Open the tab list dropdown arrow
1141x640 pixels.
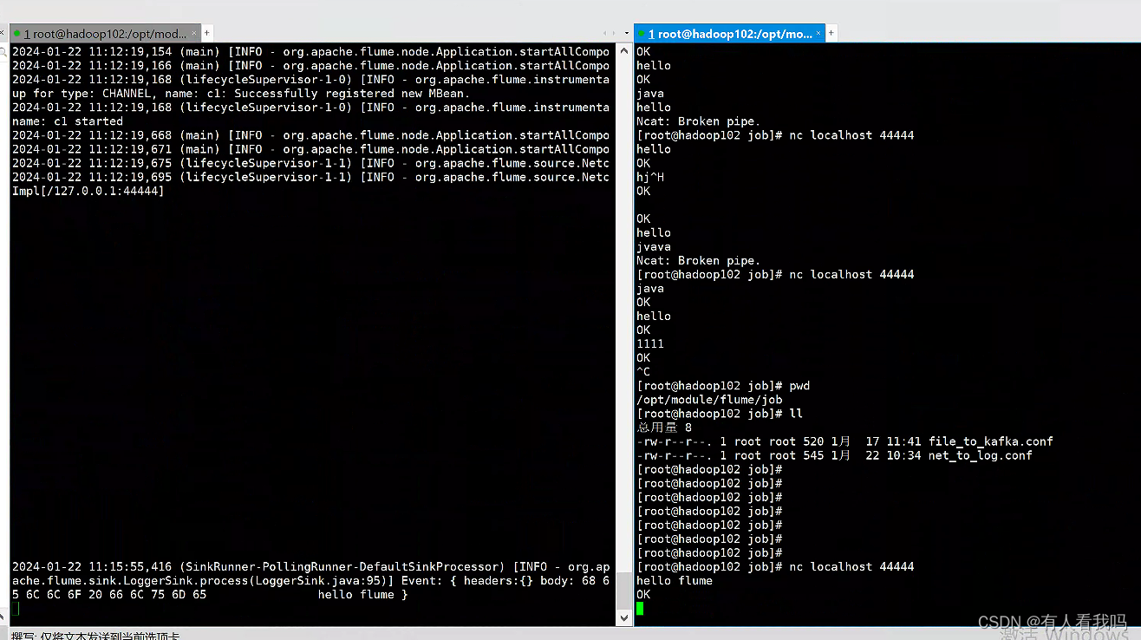(626, 34)
